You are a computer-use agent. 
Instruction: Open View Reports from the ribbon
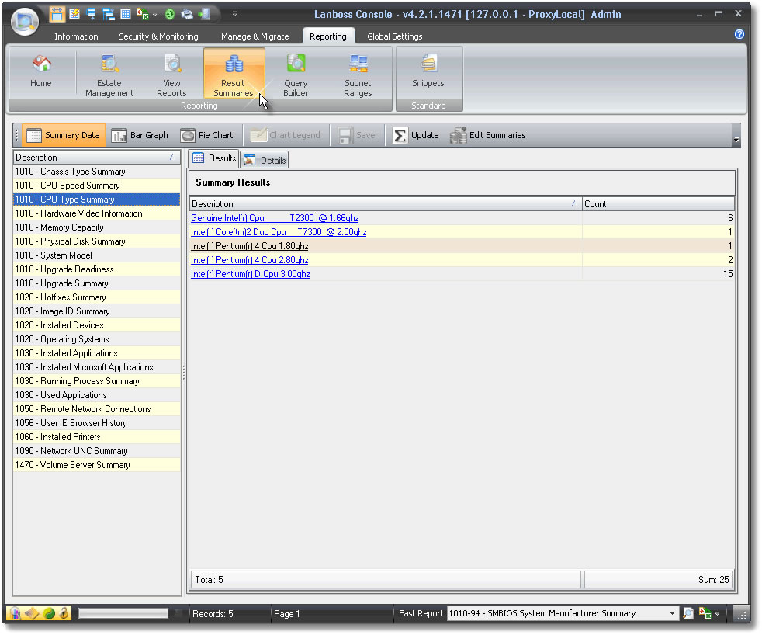(x=171, y=75)
